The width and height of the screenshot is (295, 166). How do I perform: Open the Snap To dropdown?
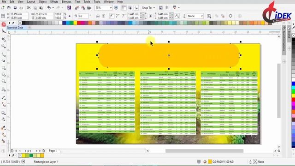pyautogui.click(x=148, y=8)
